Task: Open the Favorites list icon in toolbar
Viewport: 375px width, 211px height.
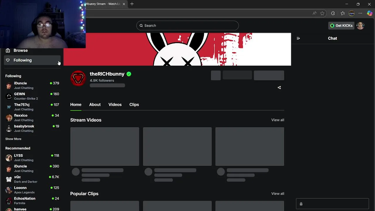Action: (342, 13)
